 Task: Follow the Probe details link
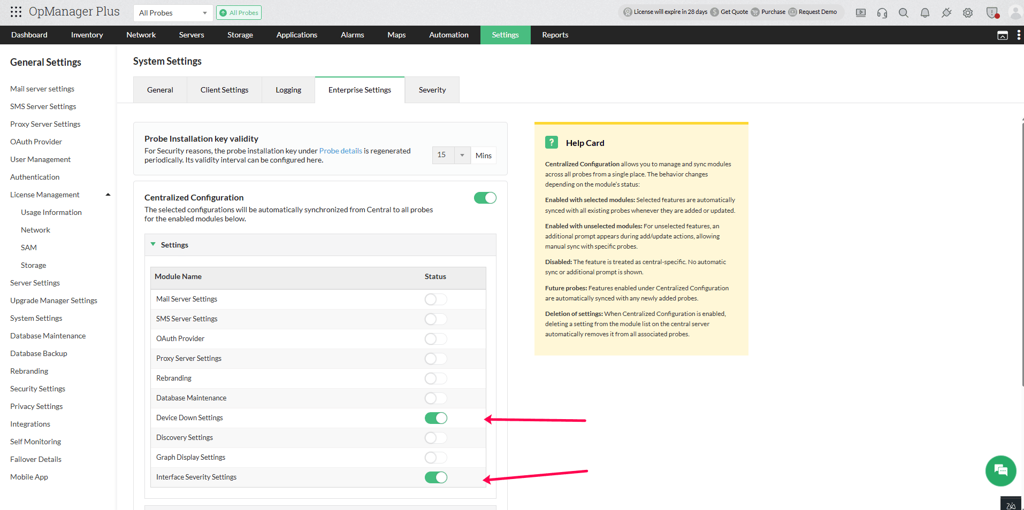(x=340, y=151)
